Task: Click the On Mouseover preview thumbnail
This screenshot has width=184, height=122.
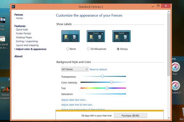Action: 96,36
